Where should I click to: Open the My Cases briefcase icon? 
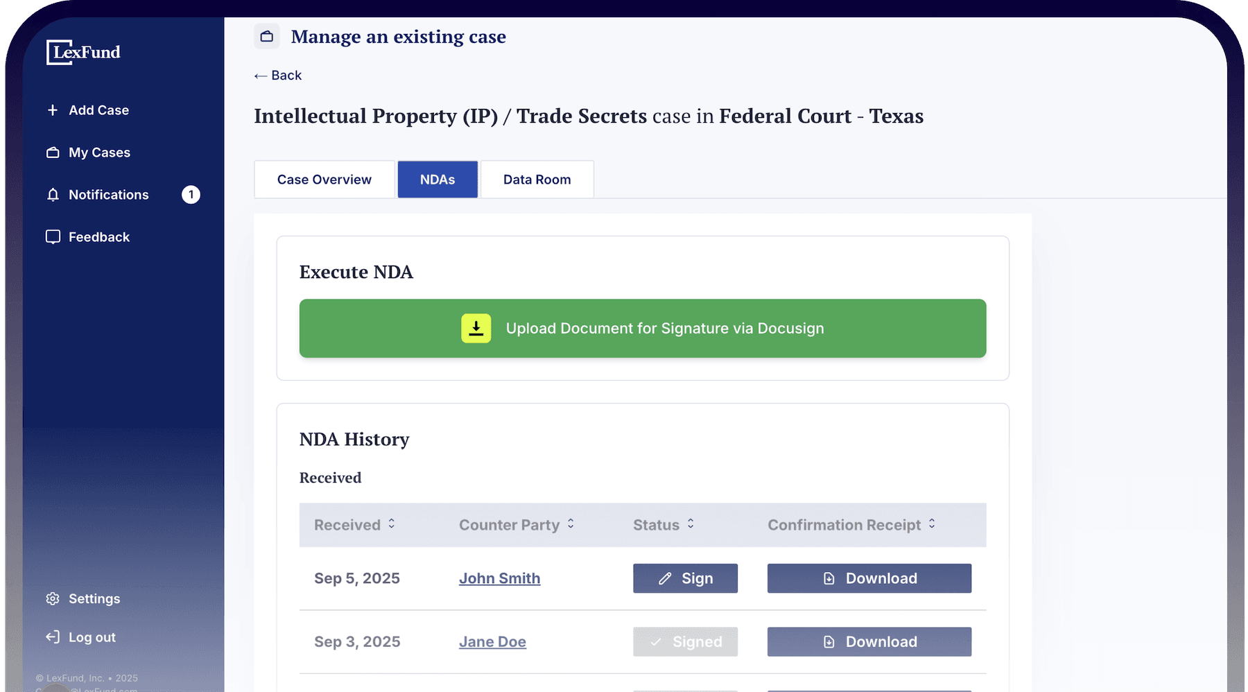coord(53,152)
